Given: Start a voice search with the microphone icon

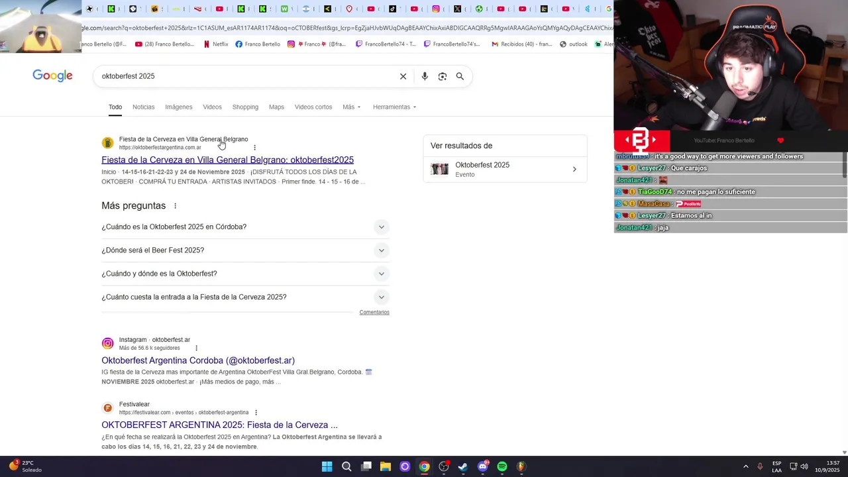Looking at the screenshot, I should coord(425,76).
